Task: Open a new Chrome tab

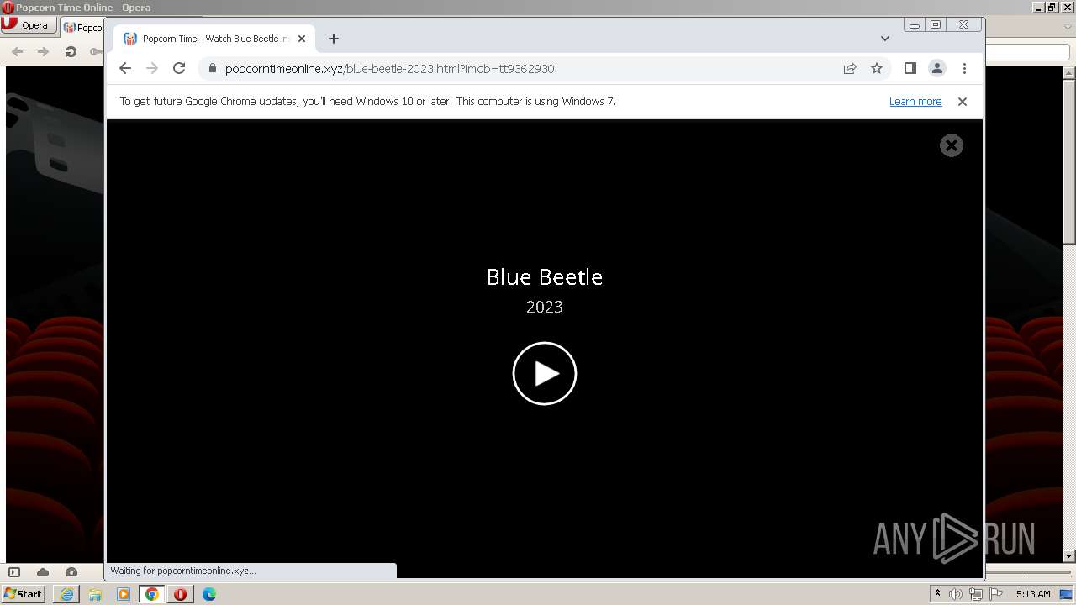Action: pos(334,39)
